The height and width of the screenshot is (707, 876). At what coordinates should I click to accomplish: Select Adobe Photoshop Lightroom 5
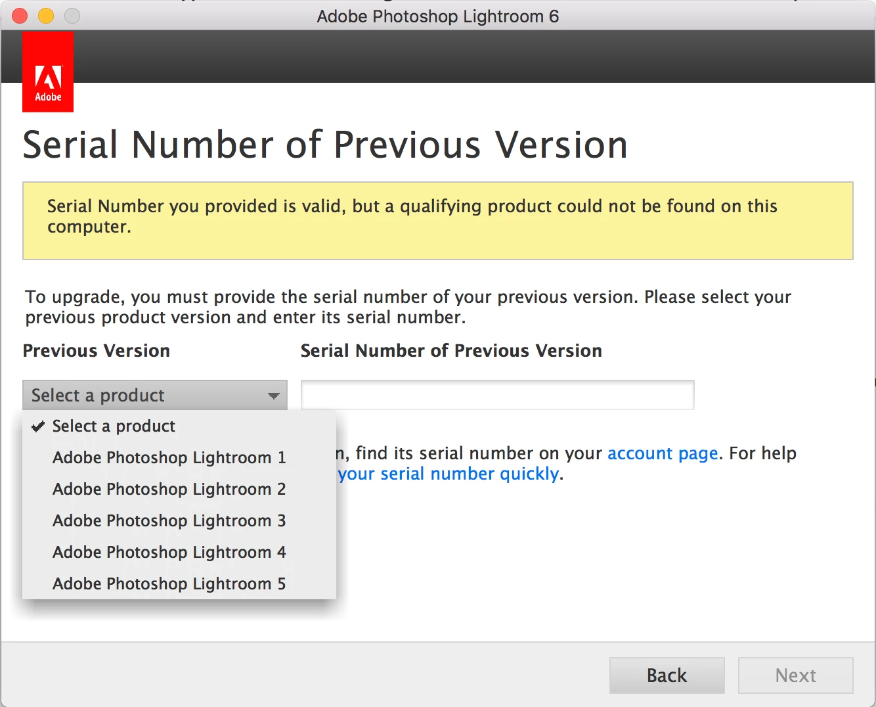pyautogui.click(x=179, y=583)
